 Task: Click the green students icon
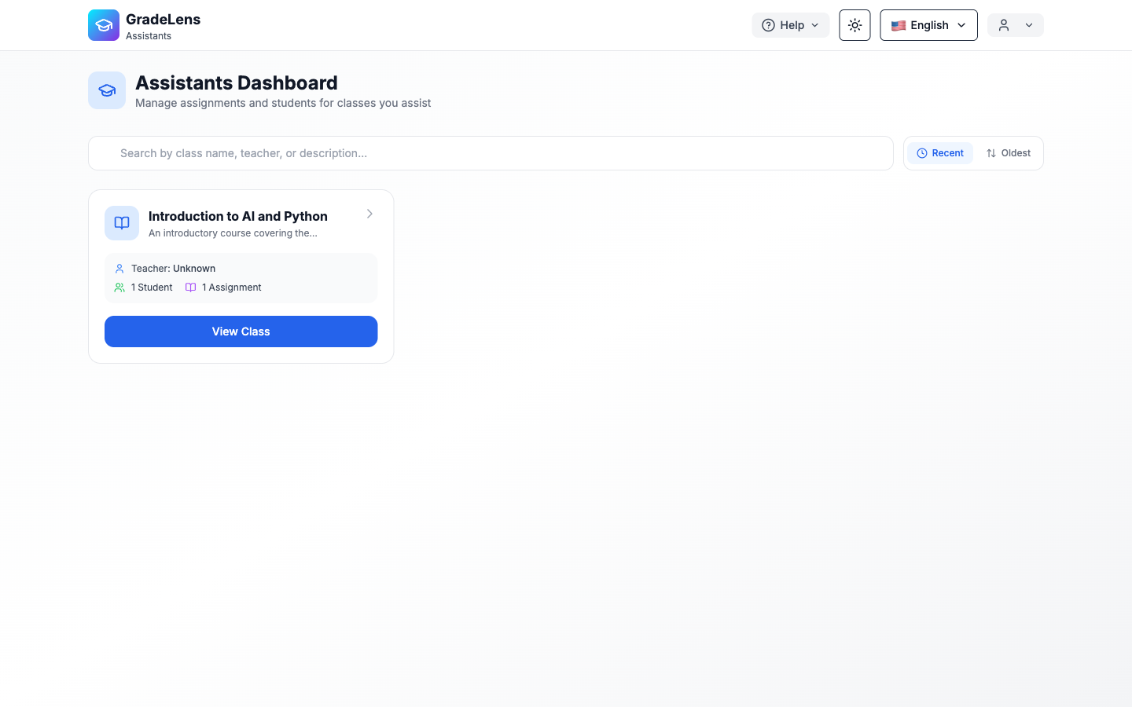point(119,288)
